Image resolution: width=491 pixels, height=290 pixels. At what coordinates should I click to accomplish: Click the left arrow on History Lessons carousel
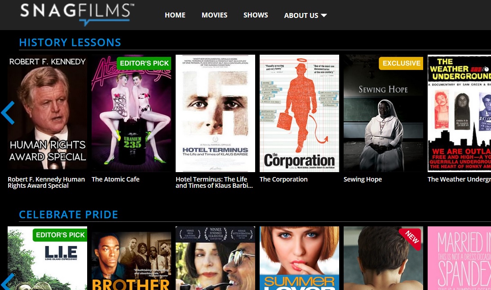pyautogui.click(x=7, y=113)
